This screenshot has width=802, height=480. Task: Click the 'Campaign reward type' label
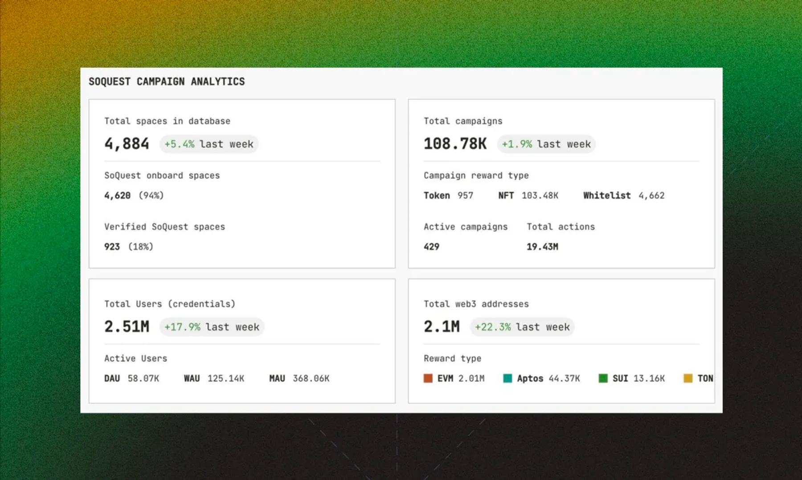click(x=476, y=175)
